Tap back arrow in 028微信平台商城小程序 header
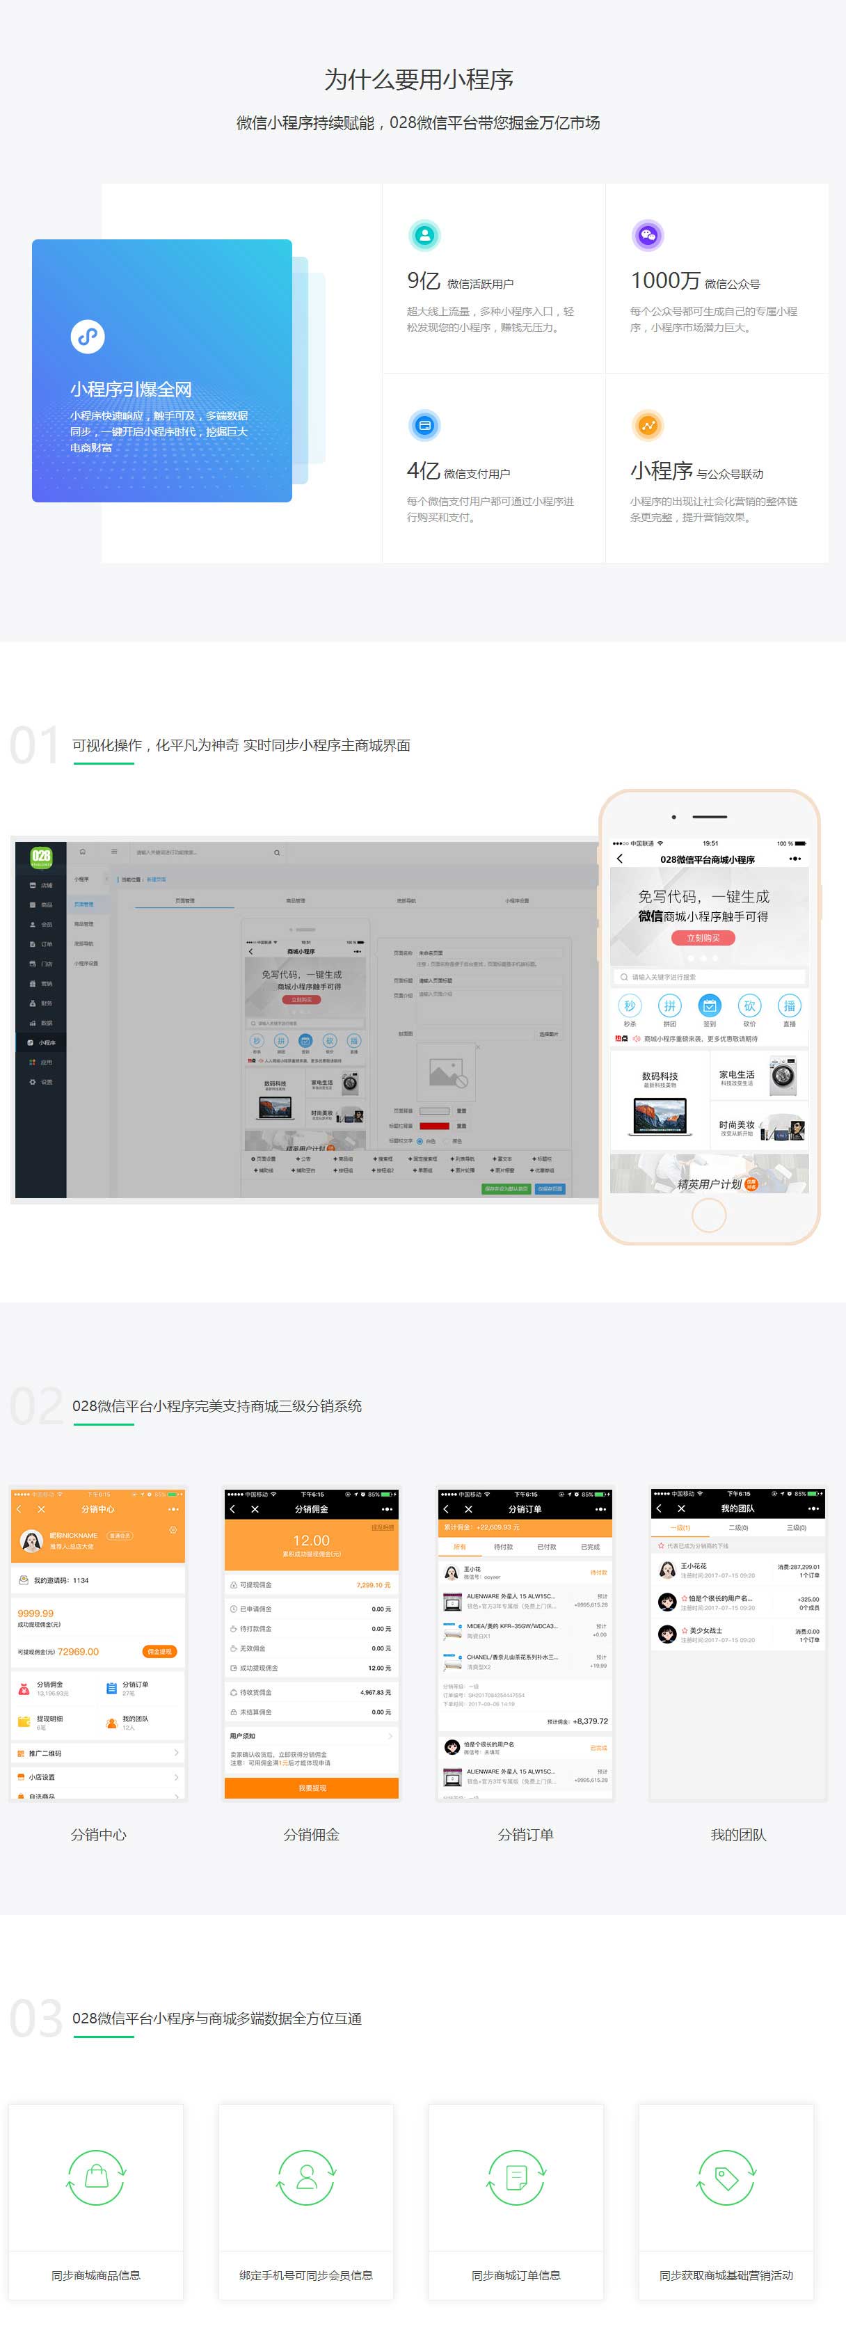 point(621,859)
